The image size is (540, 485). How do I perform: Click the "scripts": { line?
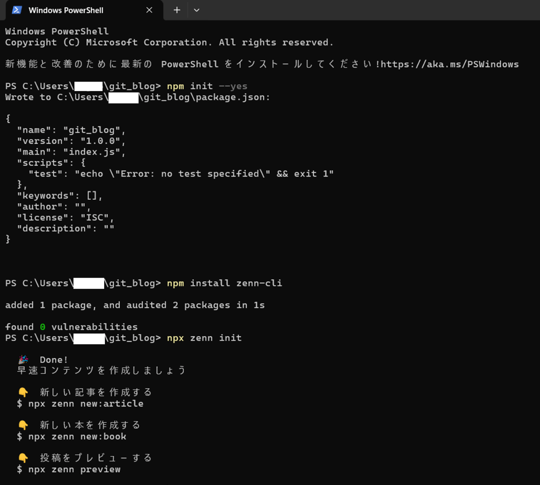(x=51, y=163)
